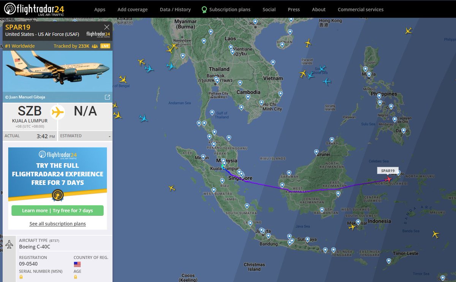Select yellow aircraft offshore west of West Sumatra
This screenshot has height=282, width=456.
coord(172,188)
